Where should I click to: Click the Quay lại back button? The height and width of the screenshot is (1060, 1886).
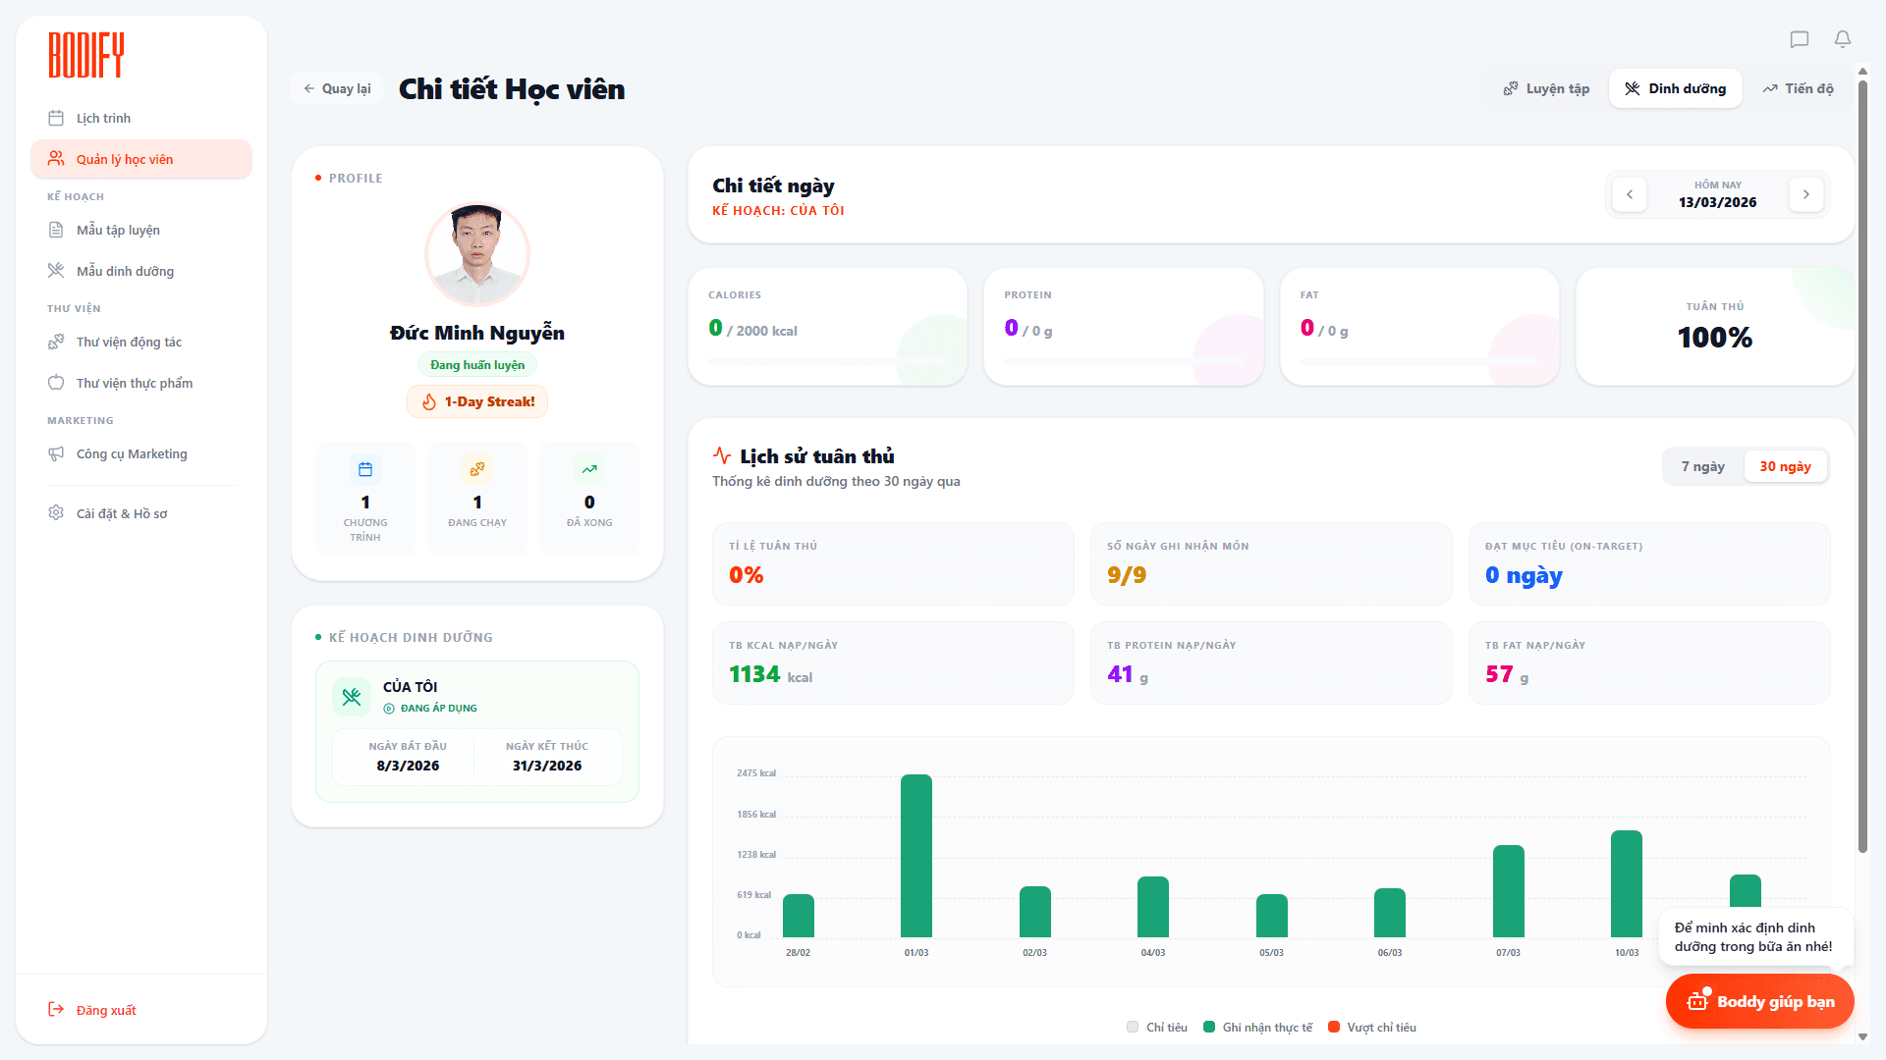[x=337, y=88]
